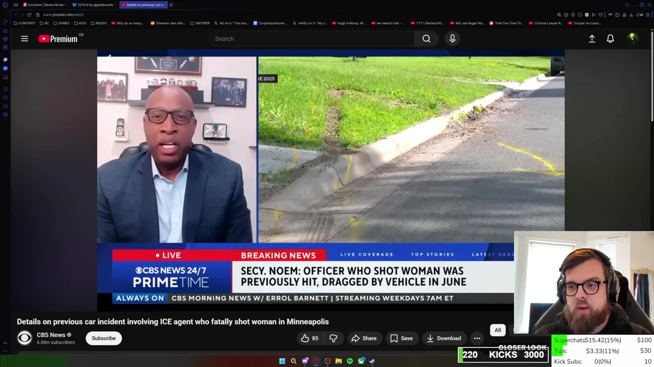Like the video with 85 likes
654x367 pixels.
click(x=309, y=338)
